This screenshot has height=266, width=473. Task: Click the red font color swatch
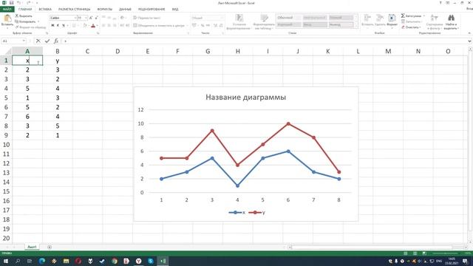[x=93, y=26]
